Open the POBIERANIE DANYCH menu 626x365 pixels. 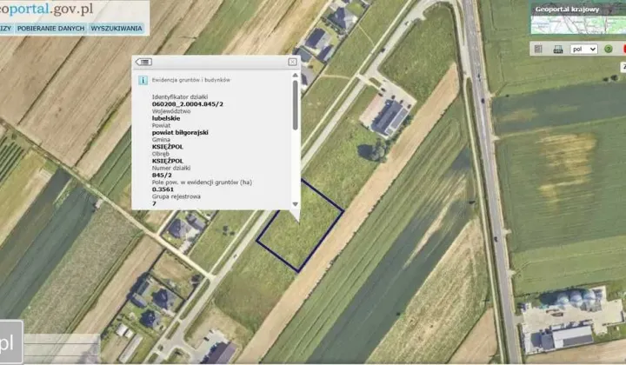tap(50, 29)
